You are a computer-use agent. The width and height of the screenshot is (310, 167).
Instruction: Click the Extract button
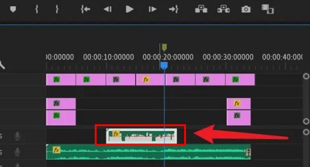click(x=223, y=9)
